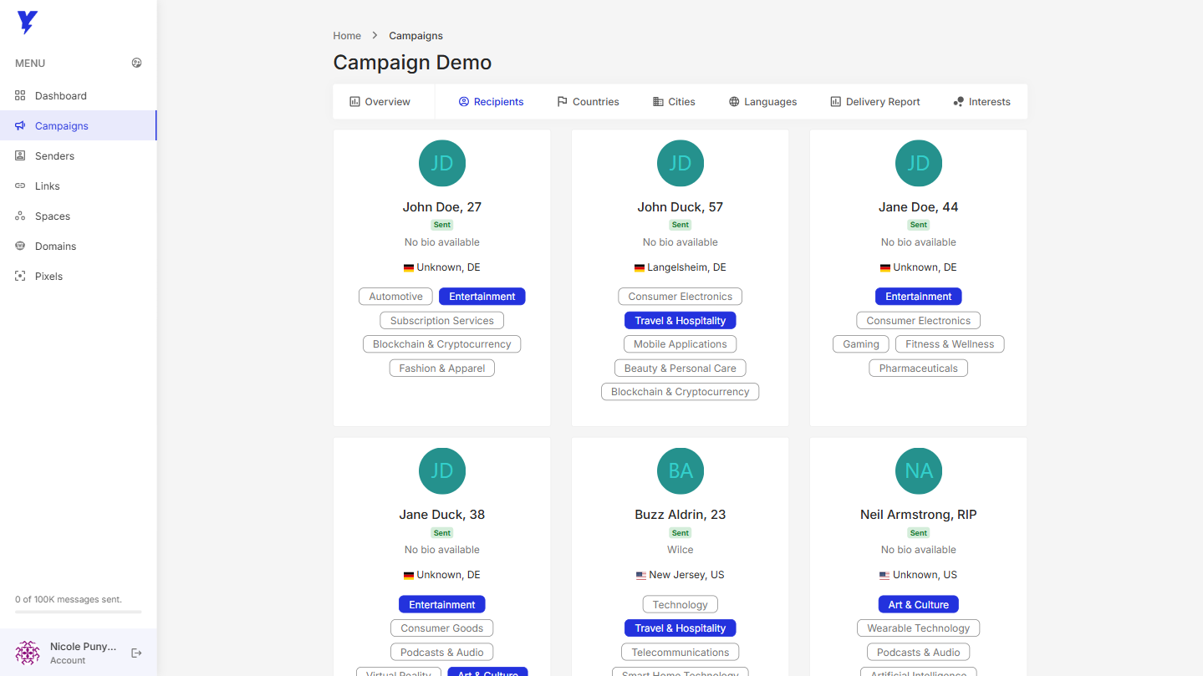Click the lightning bolt app logo
Viewport: 1203px width, 676px height.
point(27,23)
